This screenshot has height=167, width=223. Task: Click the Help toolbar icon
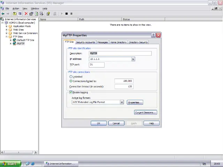pyautogui.click(x=48, y=14)
